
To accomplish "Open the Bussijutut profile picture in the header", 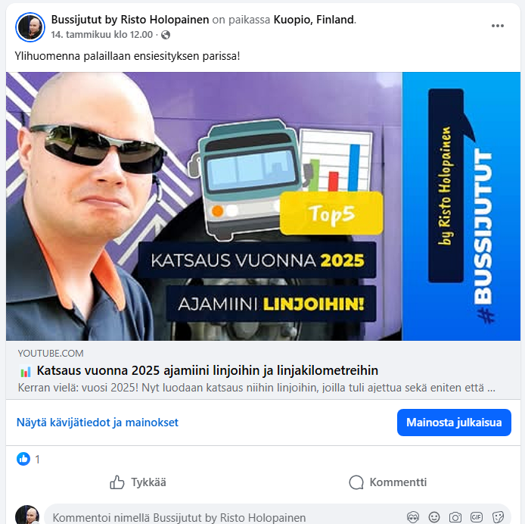I will click(x=30, y=27).
